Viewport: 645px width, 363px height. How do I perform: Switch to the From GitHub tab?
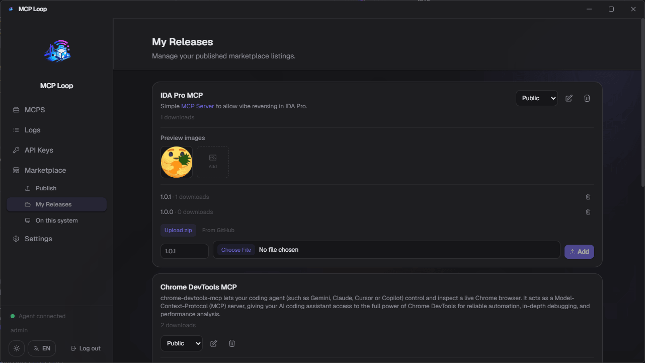tap(218, 230)
